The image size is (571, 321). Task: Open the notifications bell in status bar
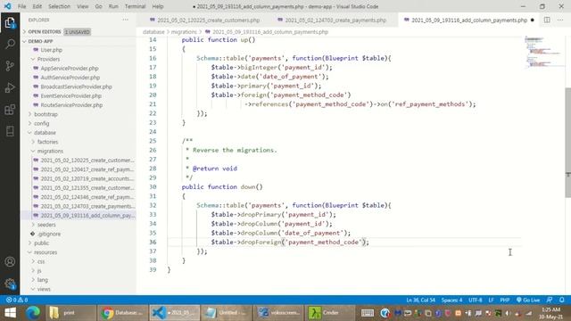coord(562,300)
